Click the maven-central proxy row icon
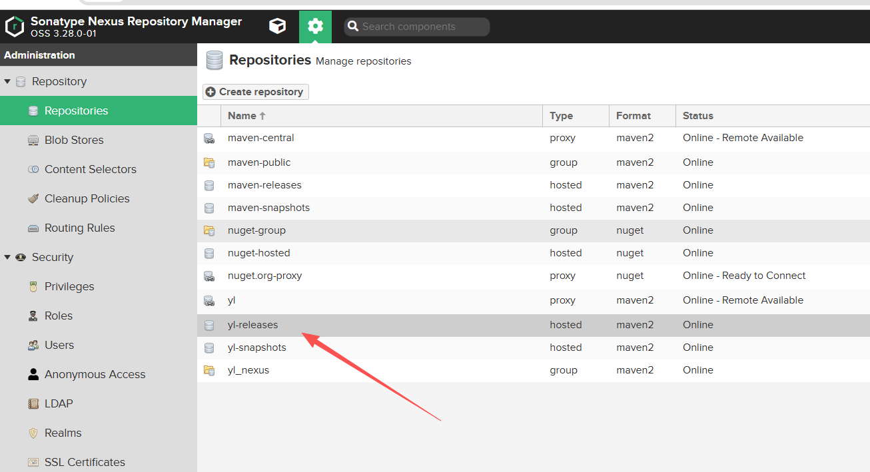The width and height of the screenshot is (870, 472). tap(209, 138)
